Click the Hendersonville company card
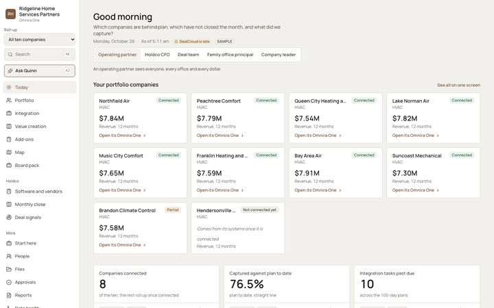 click(x=237, y=228)
